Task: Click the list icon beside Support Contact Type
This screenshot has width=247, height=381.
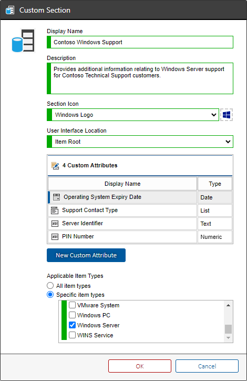Action: tap(55, 210)
